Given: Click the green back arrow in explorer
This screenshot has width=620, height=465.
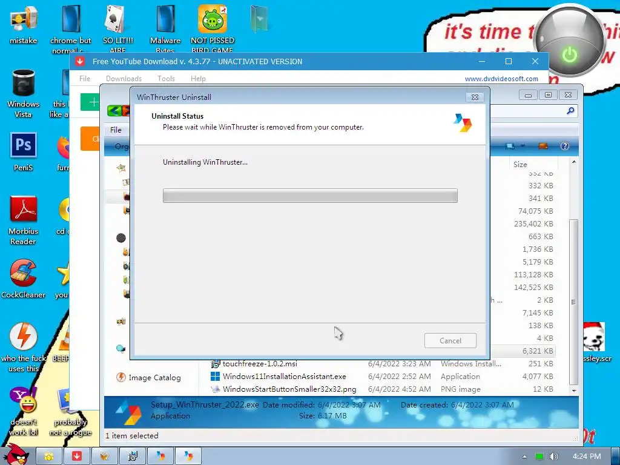Looking at the screenshot, I should (114, 110).
